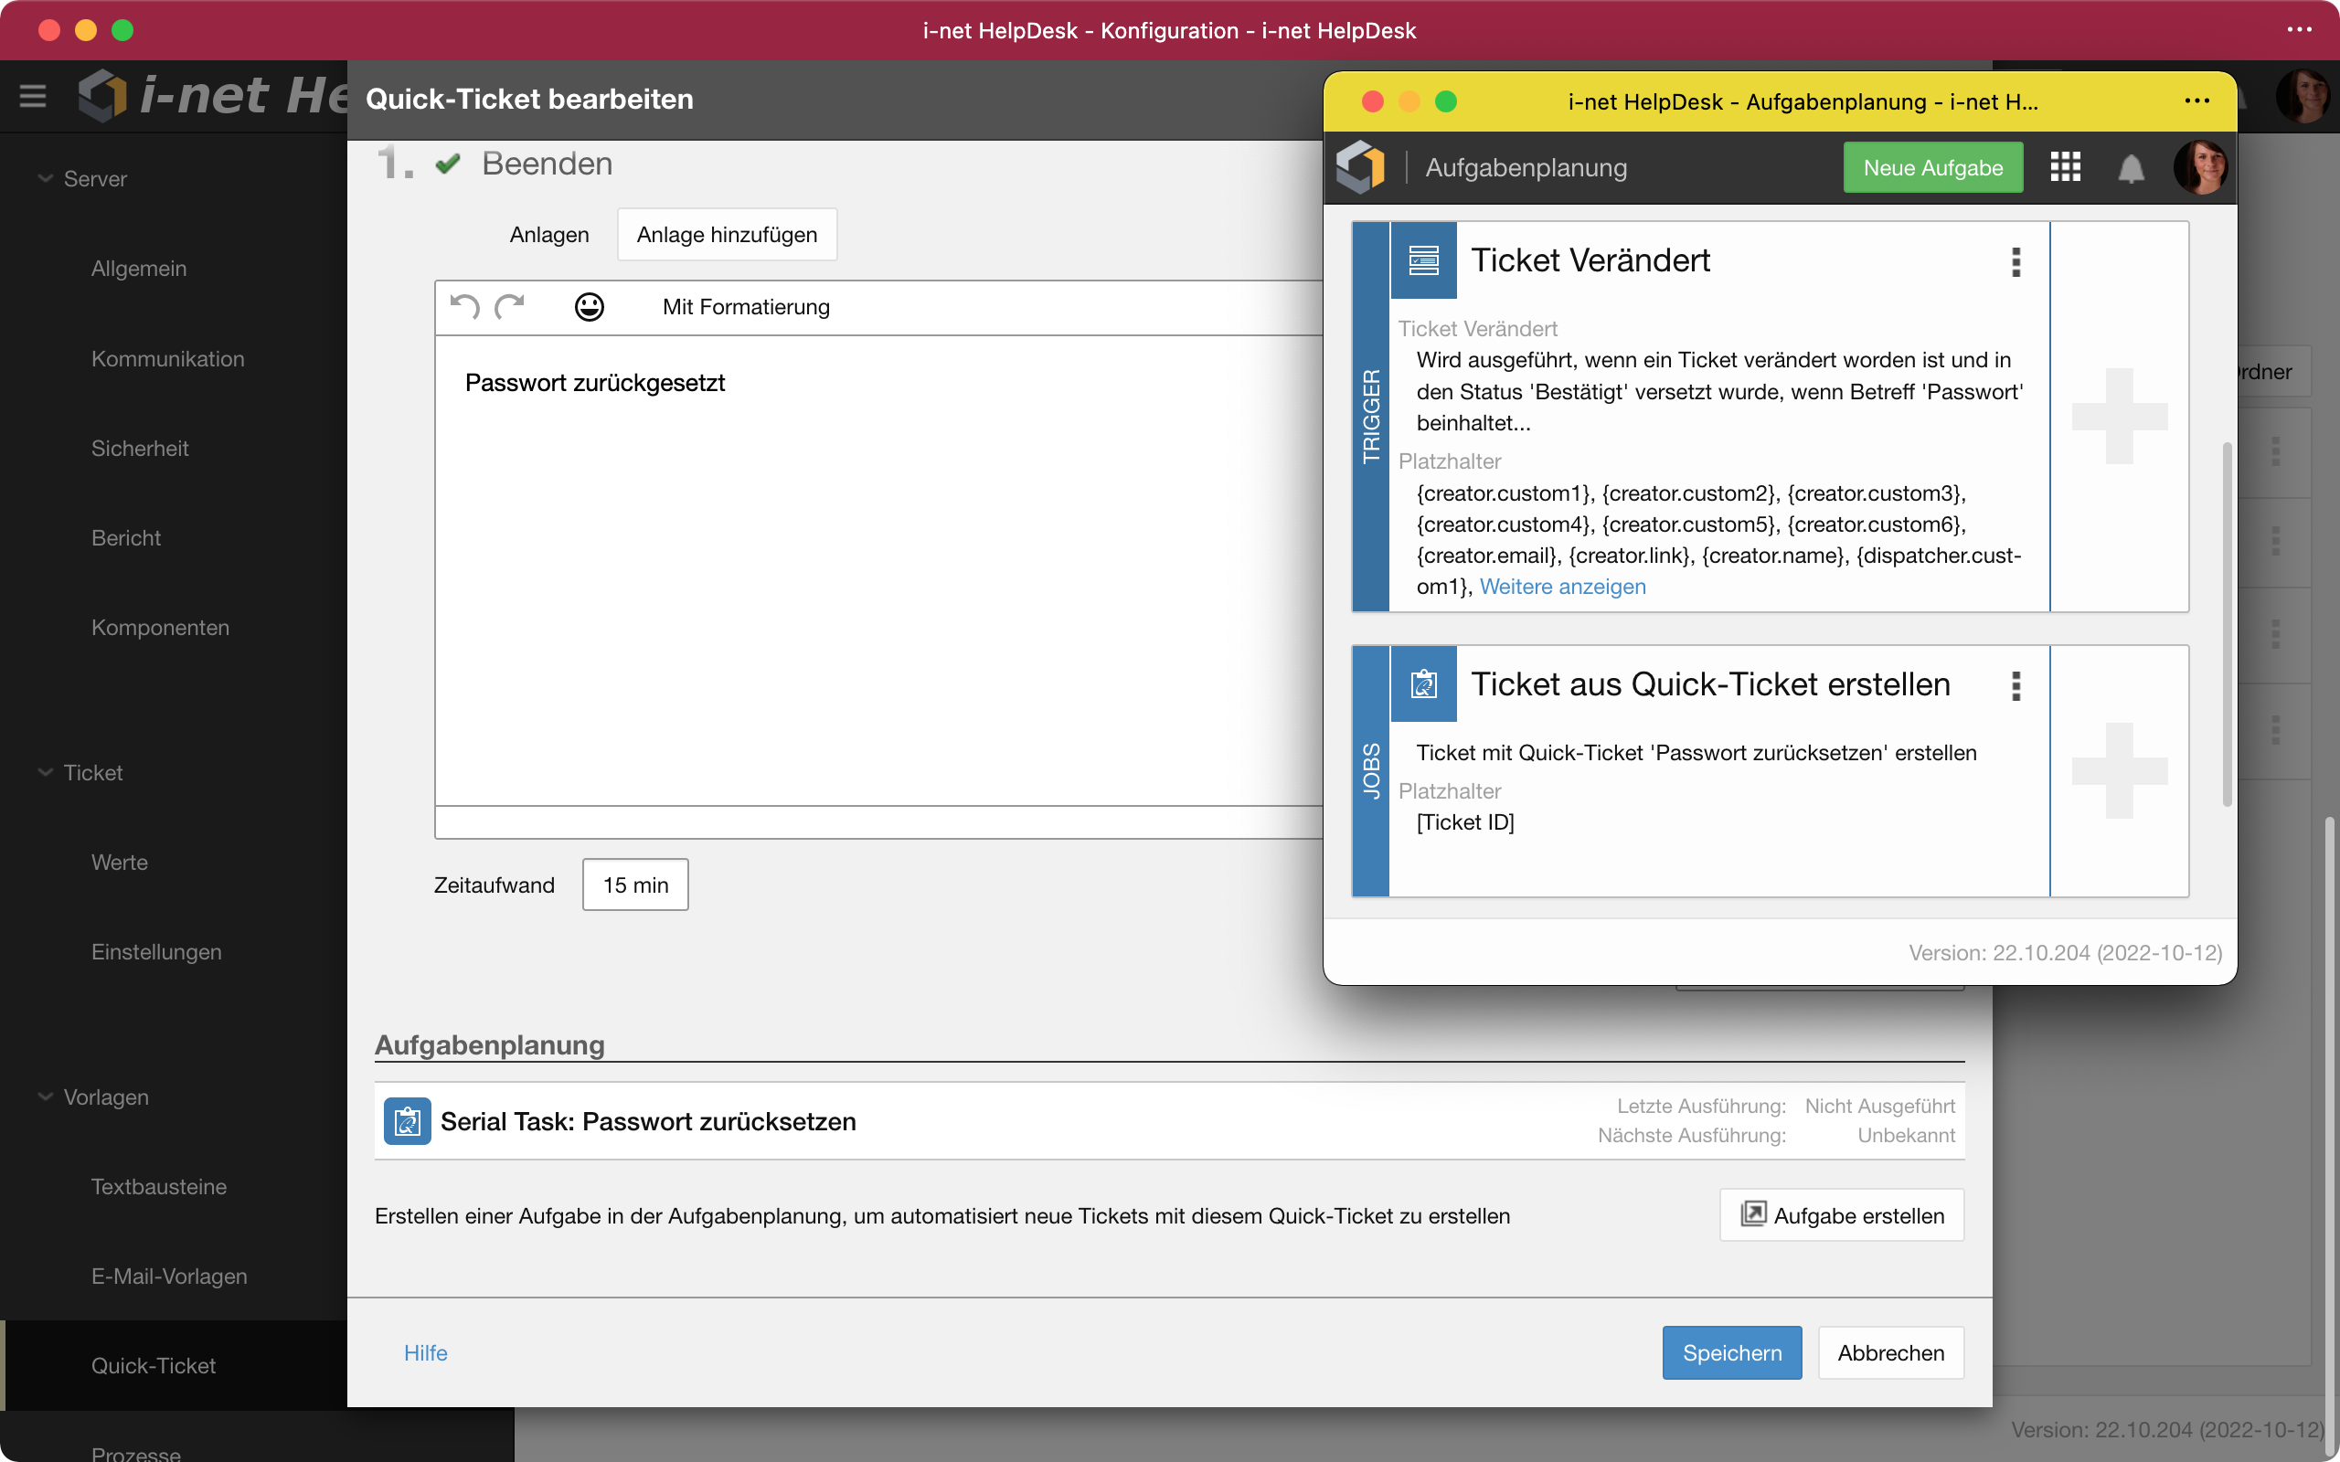The width and height of the screenshot is (2340, 1462).
Task: Undo the last edit in the text editor
Action: (x=464, y=306)
